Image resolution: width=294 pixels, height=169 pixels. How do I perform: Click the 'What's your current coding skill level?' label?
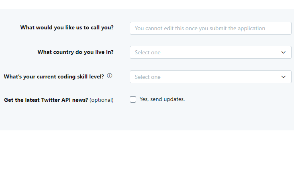click(x=54, y=76)
